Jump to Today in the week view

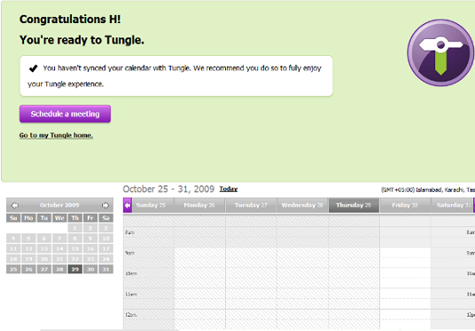click(x=229, y=189)
